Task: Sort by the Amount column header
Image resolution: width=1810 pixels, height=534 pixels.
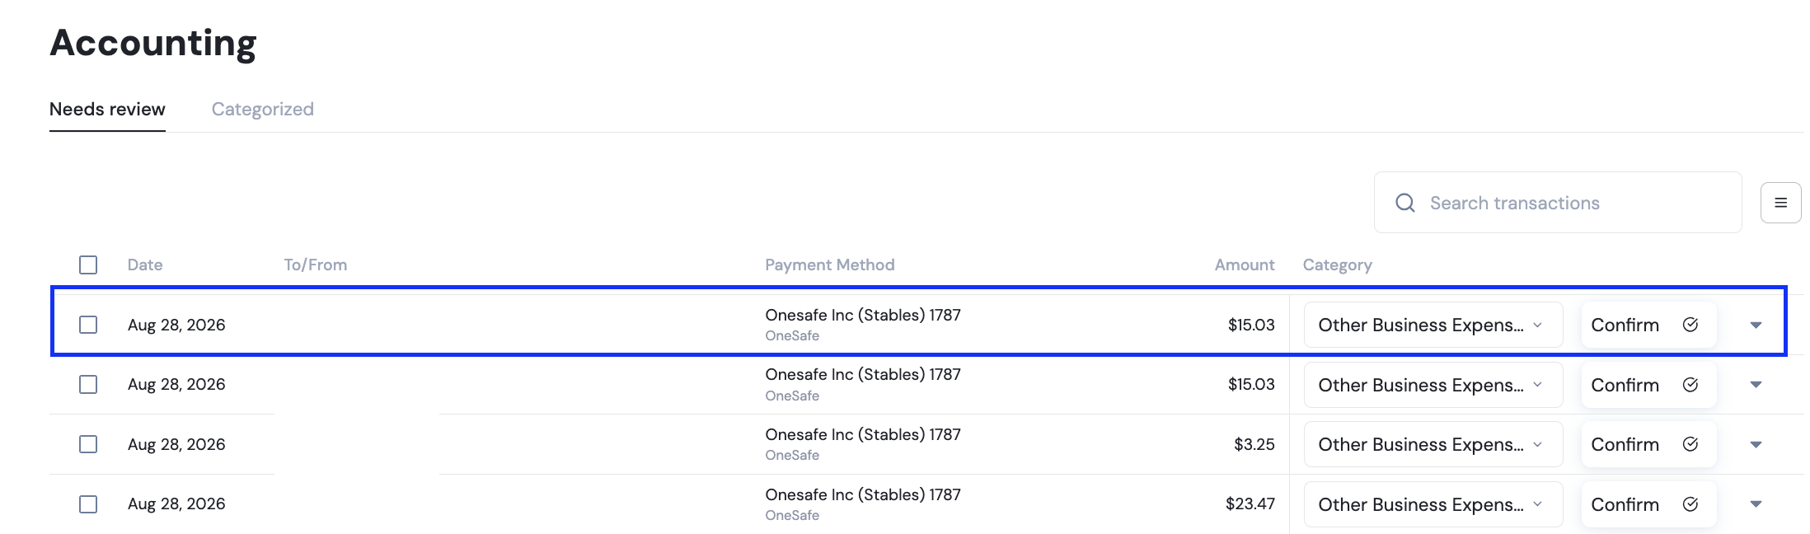Action: point(1244,265)
